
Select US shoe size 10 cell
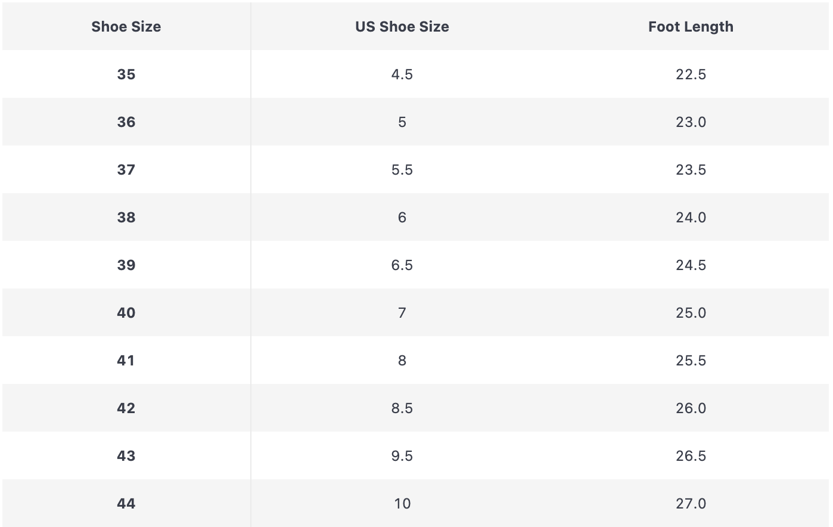[x=402, y=504]
